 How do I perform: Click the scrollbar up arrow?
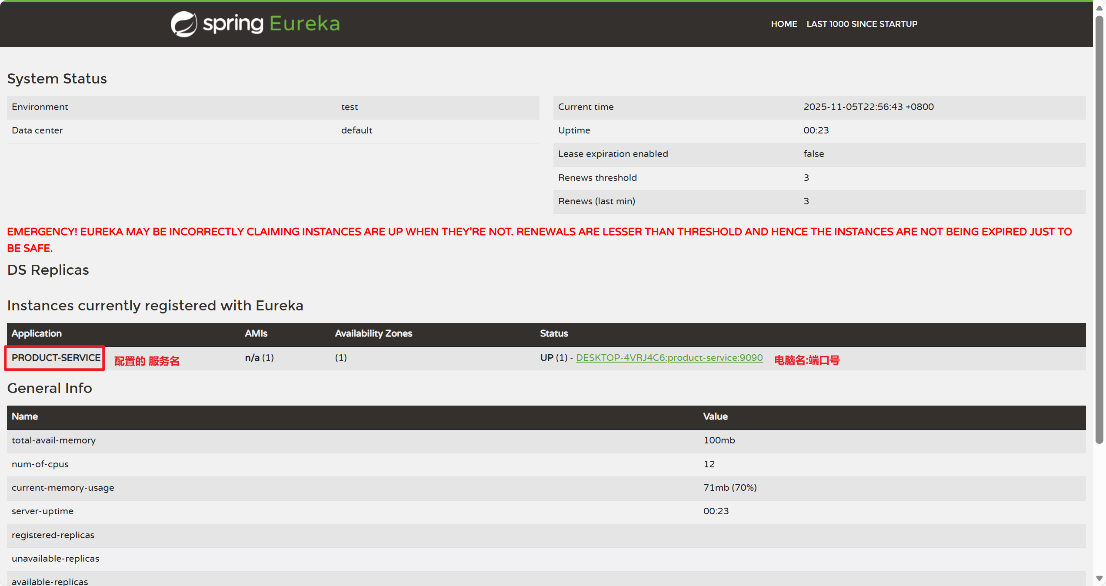pos(1099,8)
